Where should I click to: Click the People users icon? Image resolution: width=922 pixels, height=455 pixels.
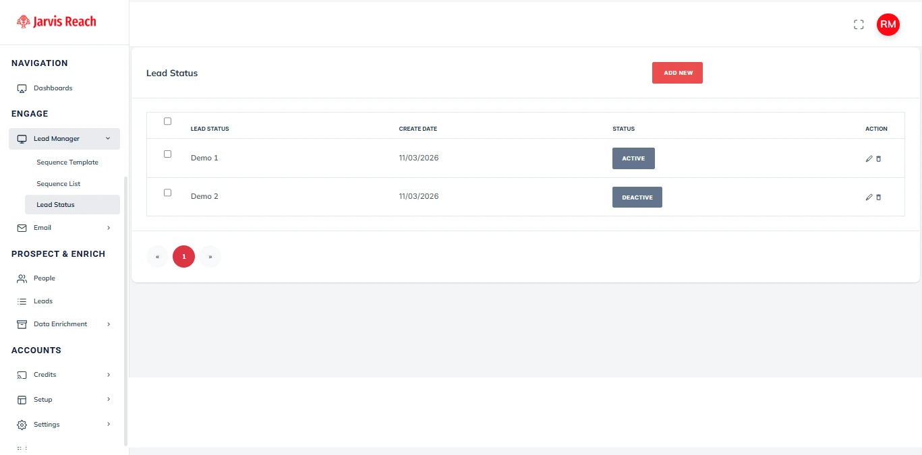pos(22,278)
